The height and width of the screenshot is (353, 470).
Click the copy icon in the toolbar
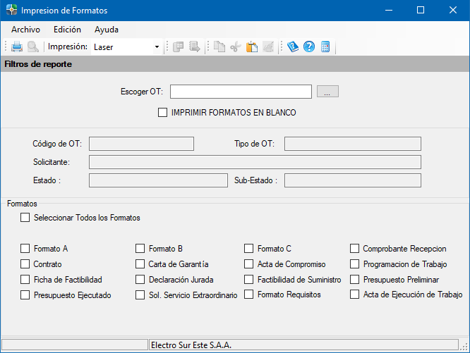tap(219, 47)
